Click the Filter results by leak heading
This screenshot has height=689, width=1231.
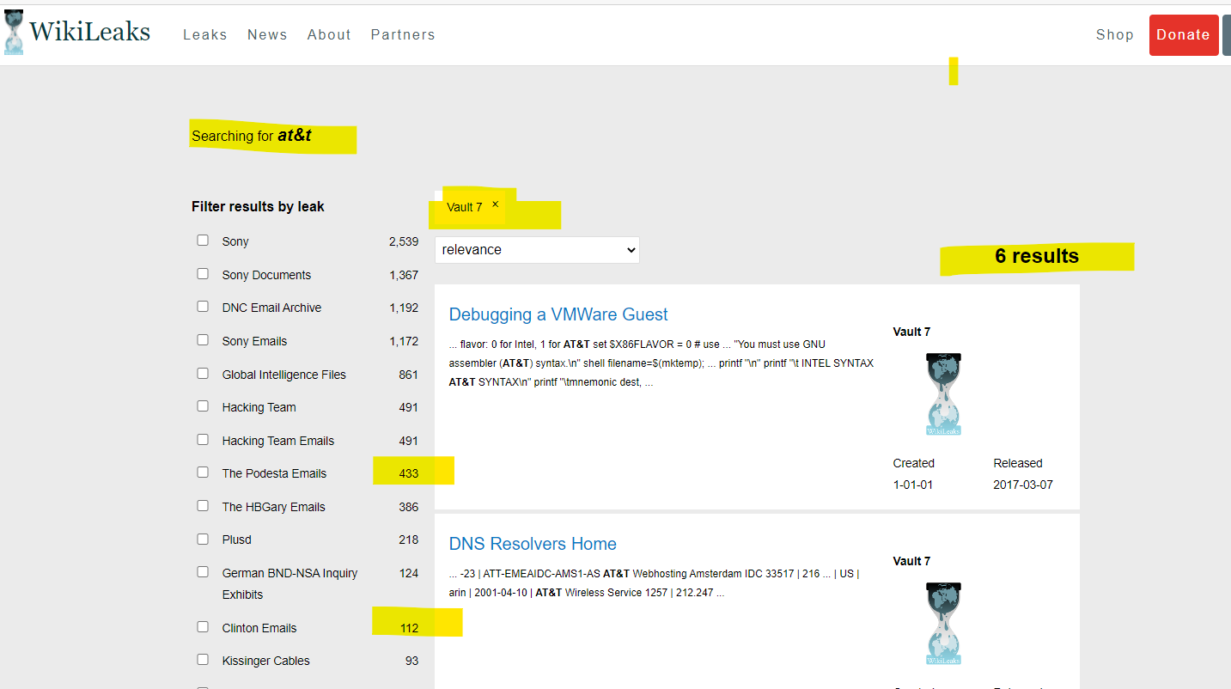tap(258, 206)
